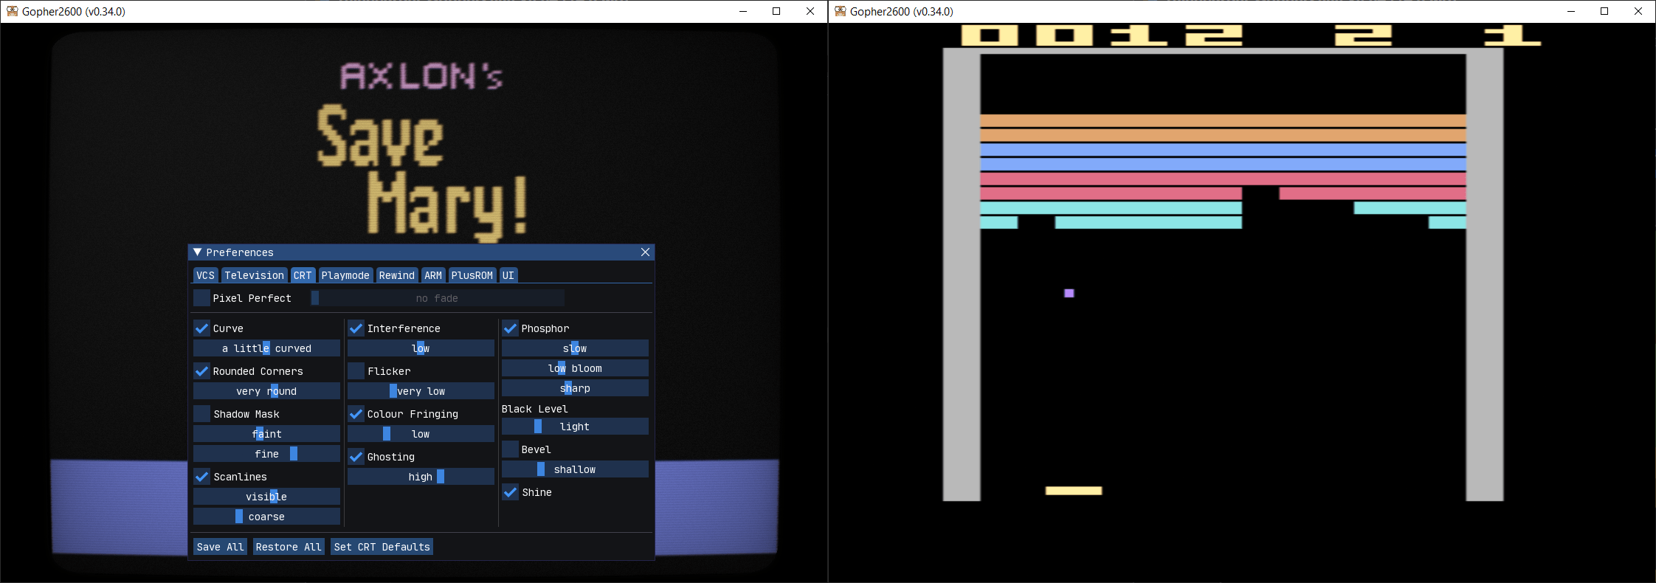Adjust the Bevel 'shallow' slider

(575, 469)
